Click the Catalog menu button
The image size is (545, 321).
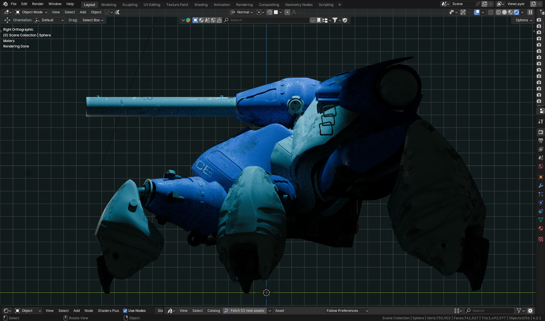[214, 311]
